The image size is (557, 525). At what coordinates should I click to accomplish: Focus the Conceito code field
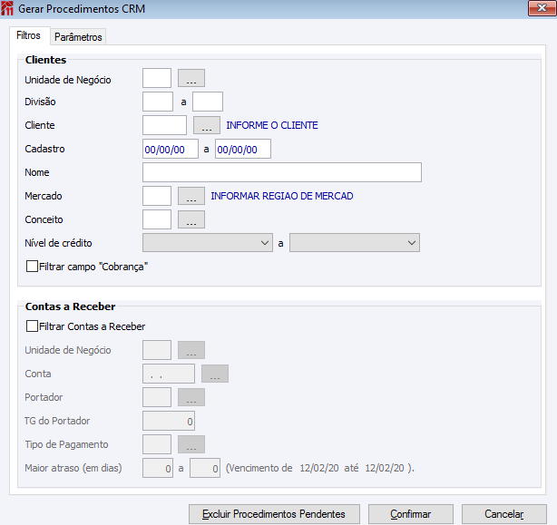pyautogui.click(x=157, y=219)
